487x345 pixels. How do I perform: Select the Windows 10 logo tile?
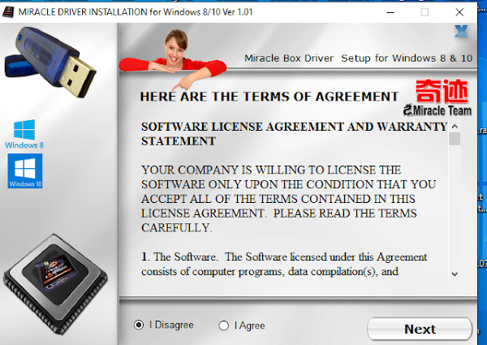(25, 170)
